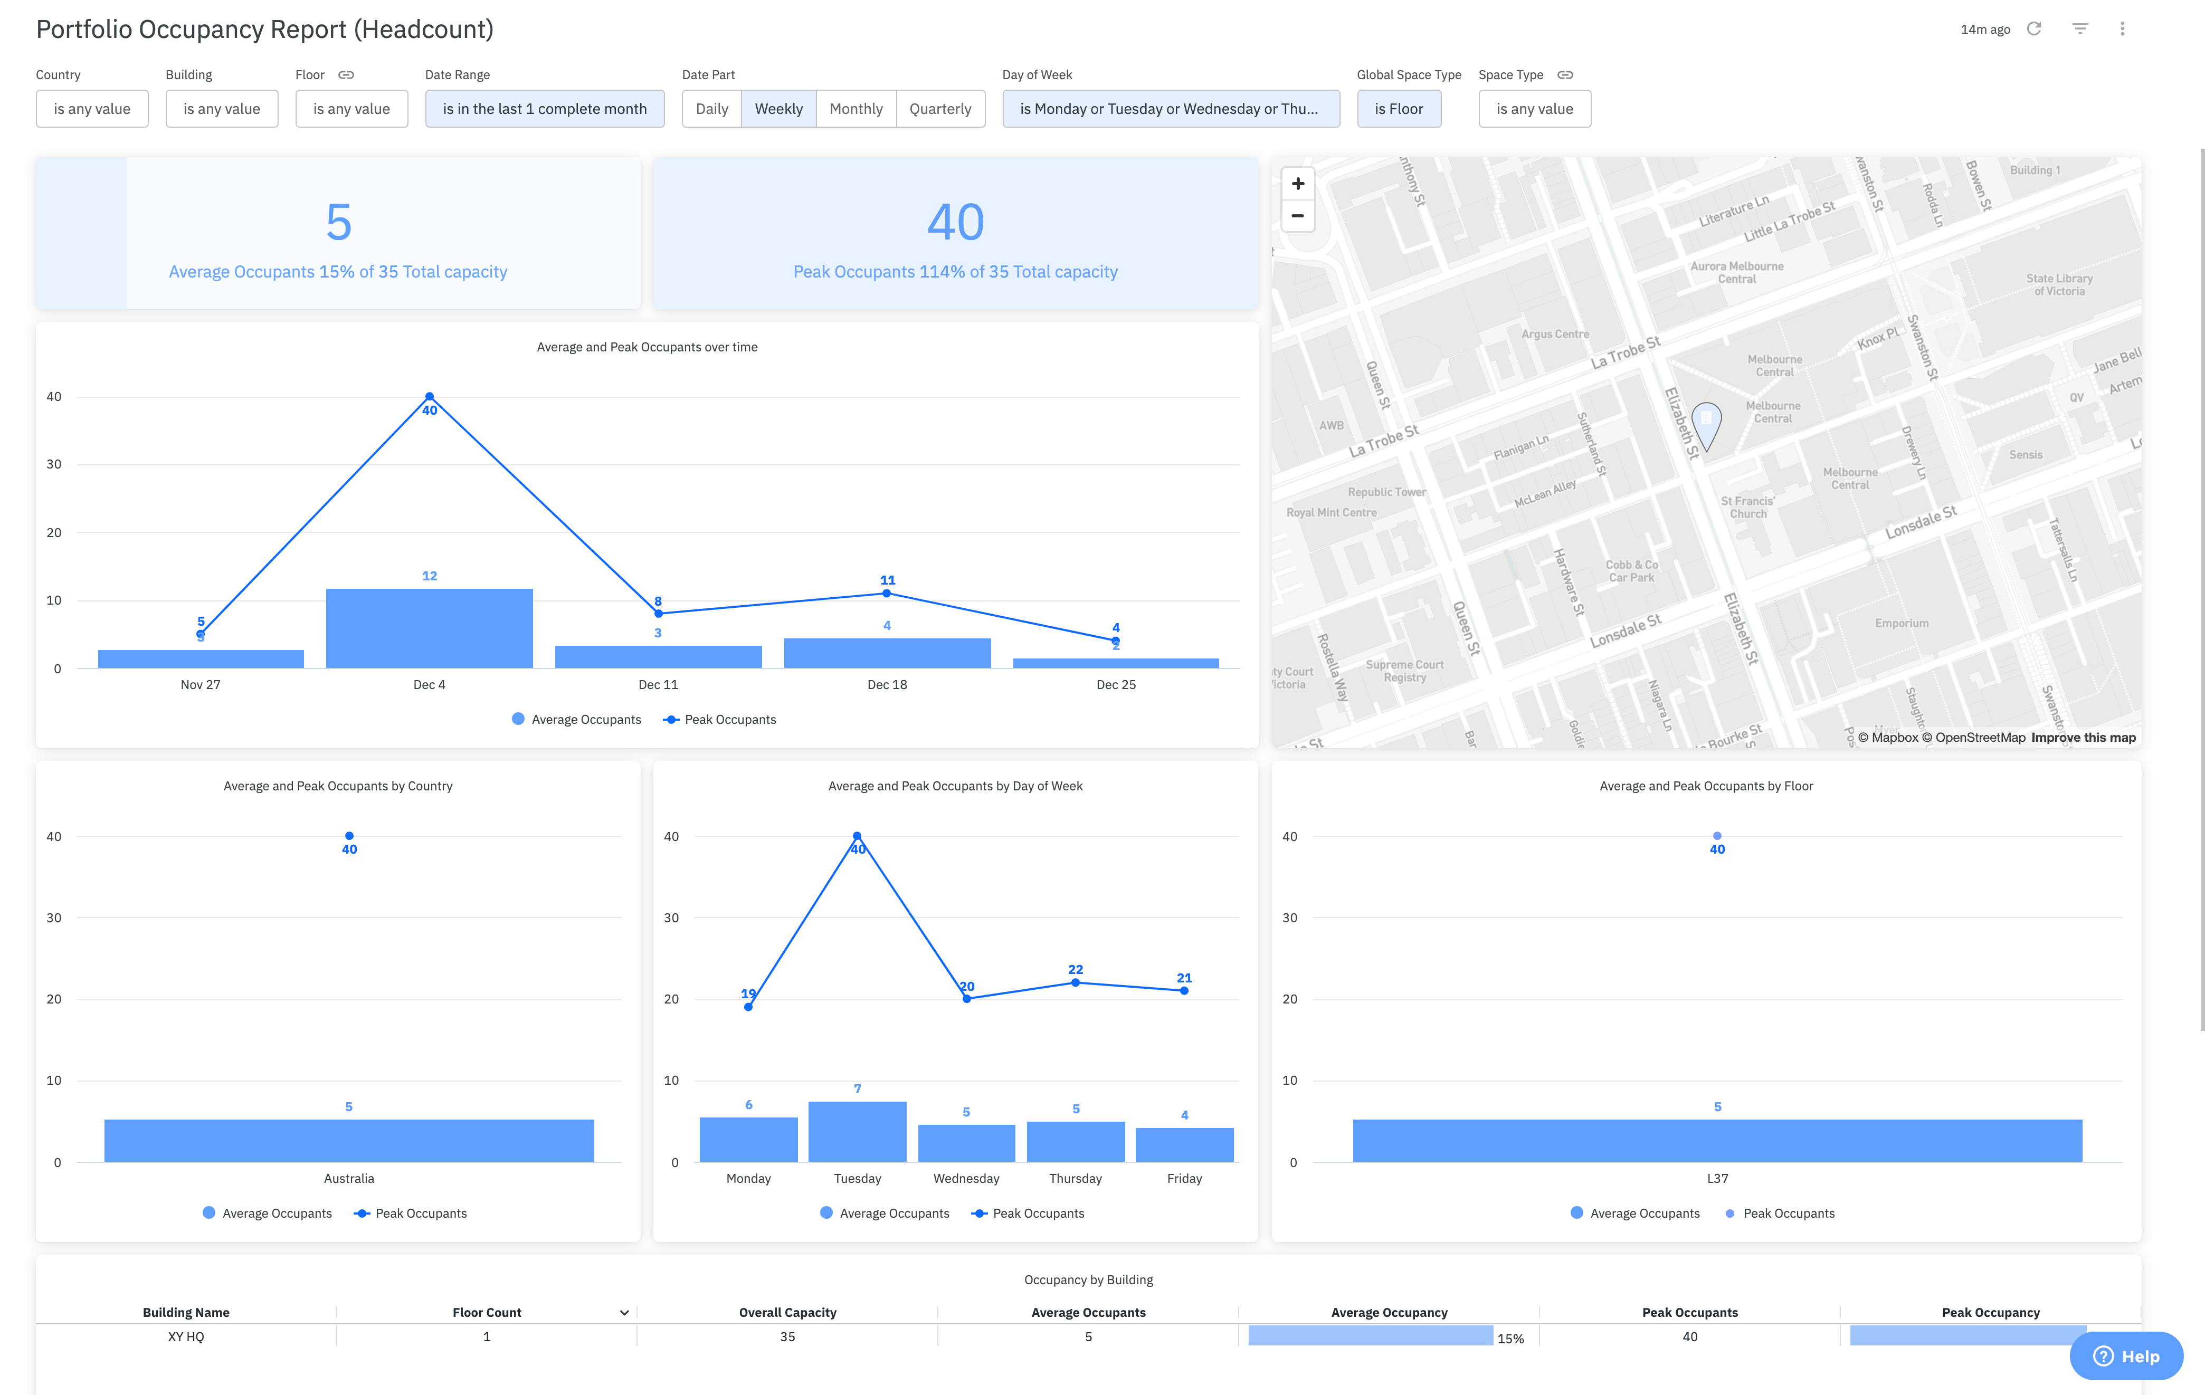Screen dimensions: 2205x1395
Task: Toggle Average Occupants legend in over-time chart
Action: [x=576, y=720]
